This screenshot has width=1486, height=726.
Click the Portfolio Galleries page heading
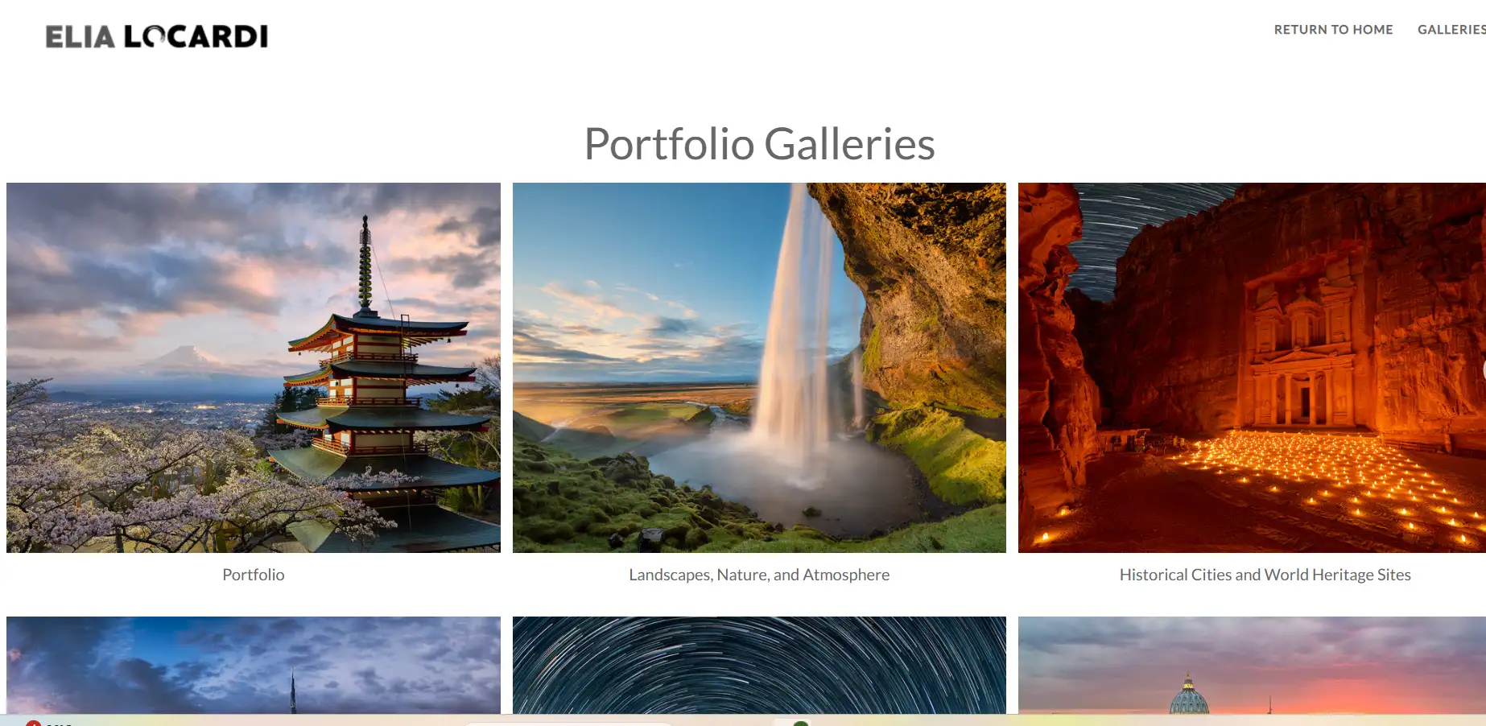(759, 144)
